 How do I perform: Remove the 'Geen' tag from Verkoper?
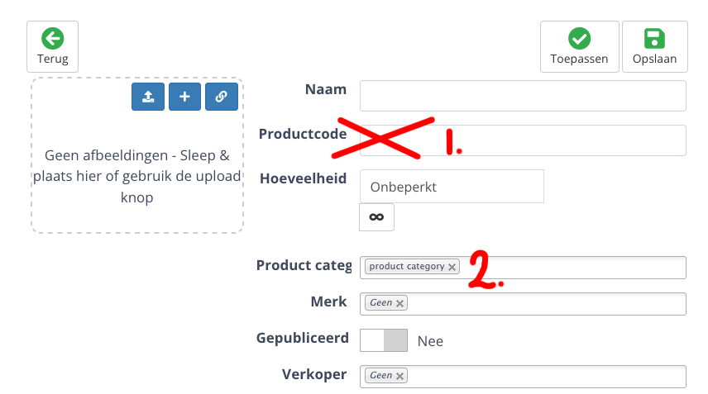tap(400, 376)
